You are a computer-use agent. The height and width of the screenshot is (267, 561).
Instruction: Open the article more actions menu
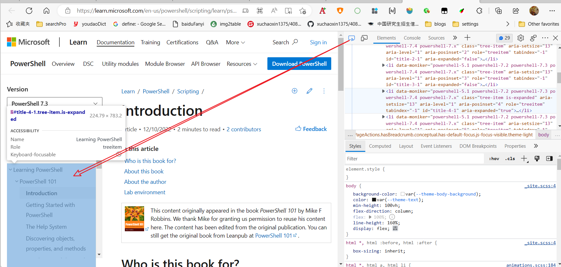click(324, 91)
